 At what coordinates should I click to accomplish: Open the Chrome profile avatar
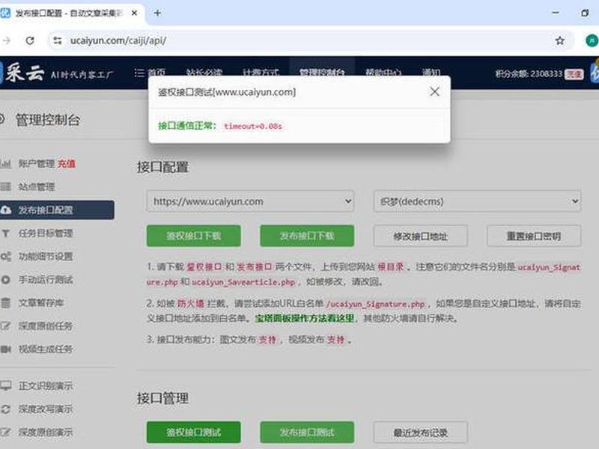click(592, 40)
